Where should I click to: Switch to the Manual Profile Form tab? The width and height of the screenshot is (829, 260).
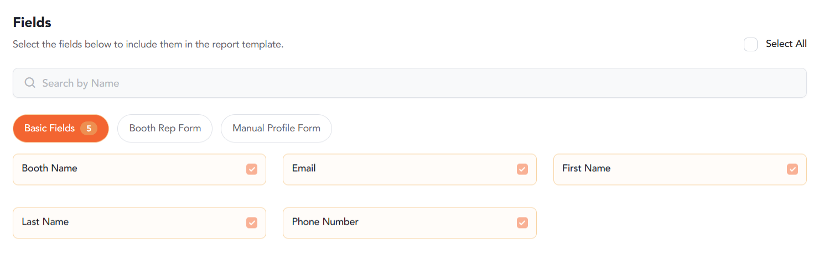[276, 129]
